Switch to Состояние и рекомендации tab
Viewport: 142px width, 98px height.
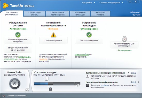point(12,14)
